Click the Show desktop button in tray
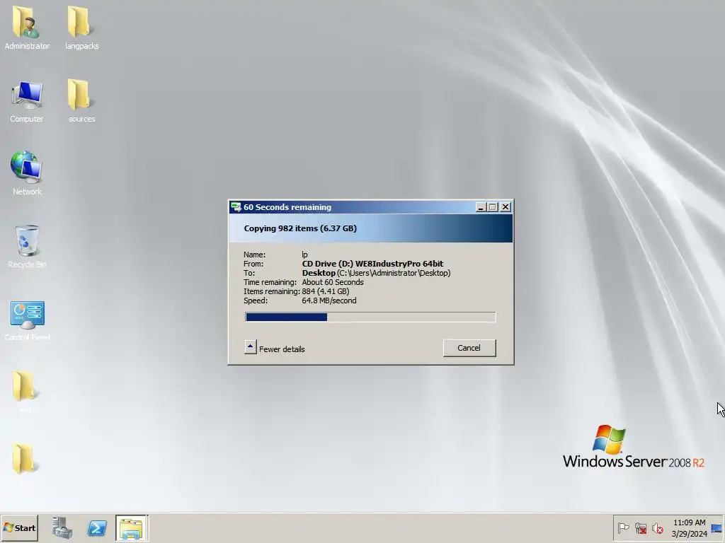Viewport: 725px width, 543px height. pyautogui.click(x=717, y=528)
